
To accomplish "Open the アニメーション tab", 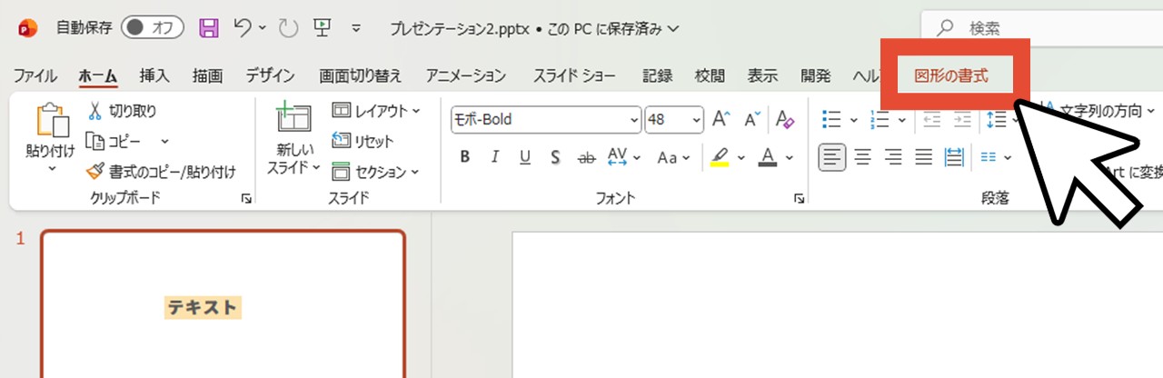I will tap(466, 75).
